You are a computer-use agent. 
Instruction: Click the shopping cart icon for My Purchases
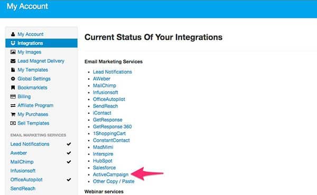(x=13, y=114)
